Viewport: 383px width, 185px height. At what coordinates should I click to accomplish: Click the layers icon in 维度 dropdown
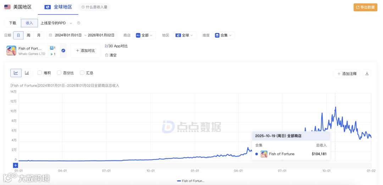point(217,35)
